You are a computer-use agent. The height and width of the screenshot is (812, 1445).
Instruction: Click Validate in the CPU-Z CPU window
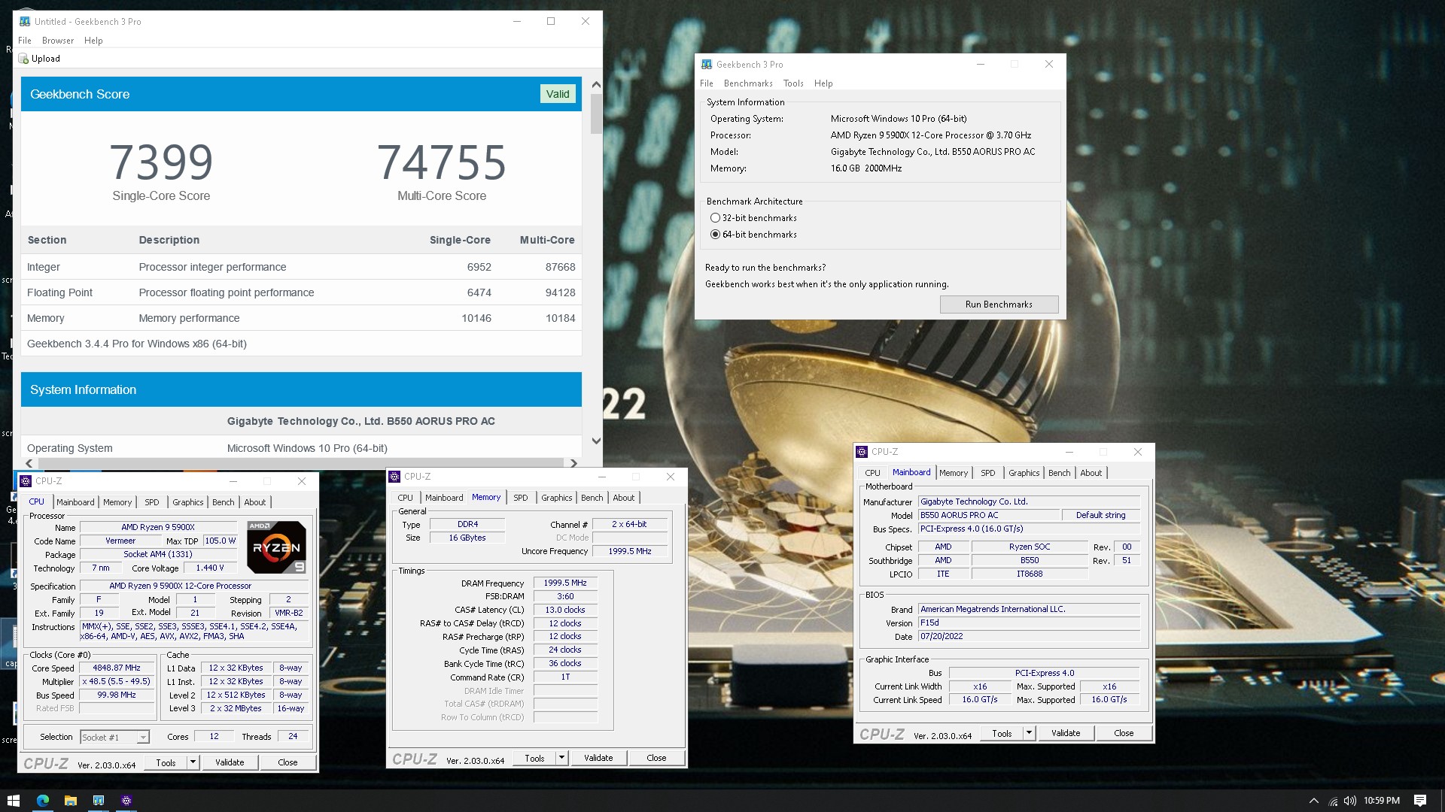point(230,762)
